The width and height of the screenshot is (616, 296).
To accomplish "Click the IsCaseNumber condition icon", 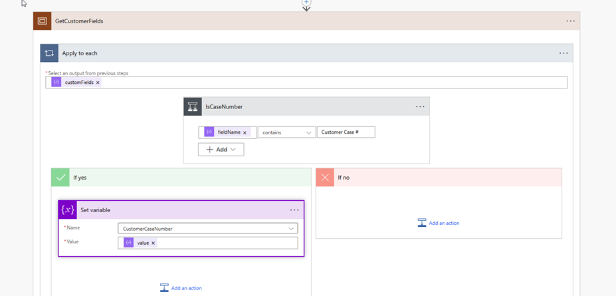I will 193,106.
